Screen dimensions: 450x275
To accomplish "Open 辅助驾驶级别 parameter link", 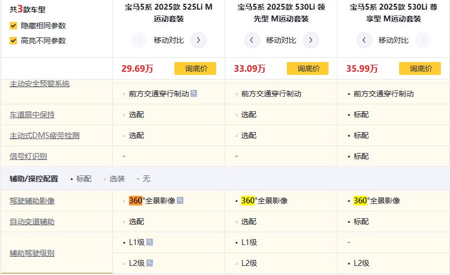I will (x=32, y=253).
